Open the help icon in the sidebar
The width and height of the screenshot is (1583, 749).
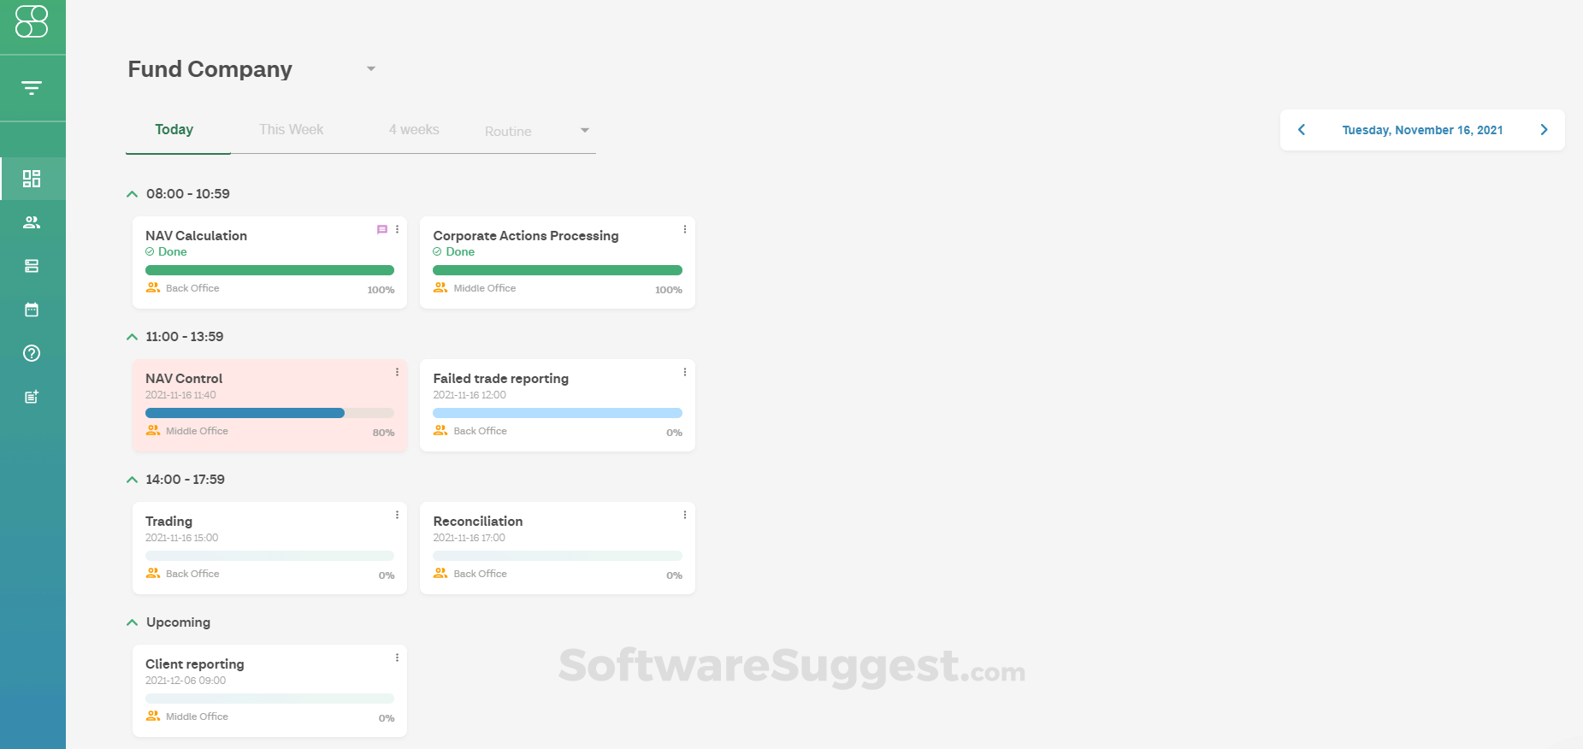click(x=32, y=353)
